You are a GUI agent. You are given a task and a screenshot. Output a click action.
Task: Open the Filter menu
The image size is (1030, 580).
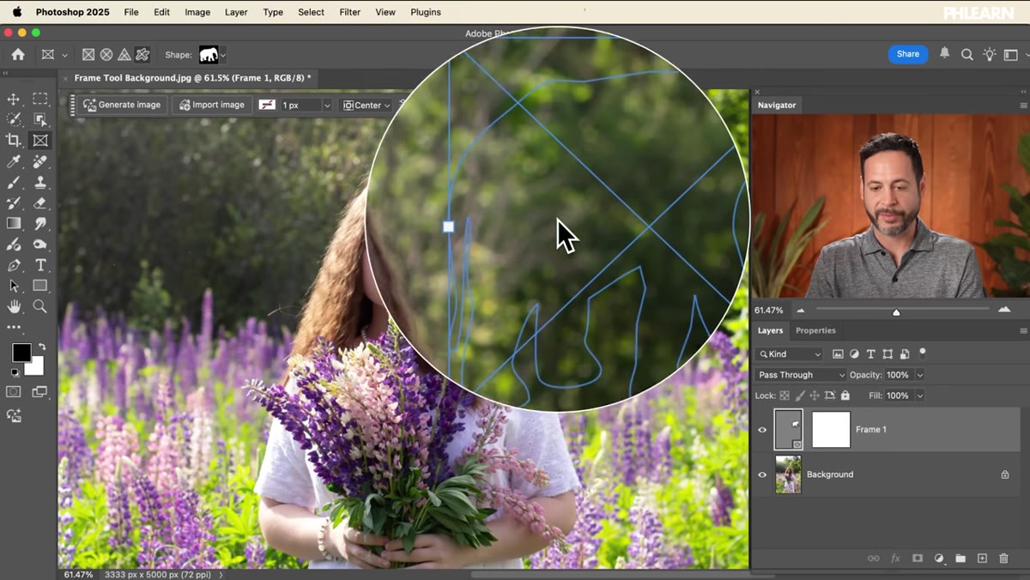coord(349,12)
